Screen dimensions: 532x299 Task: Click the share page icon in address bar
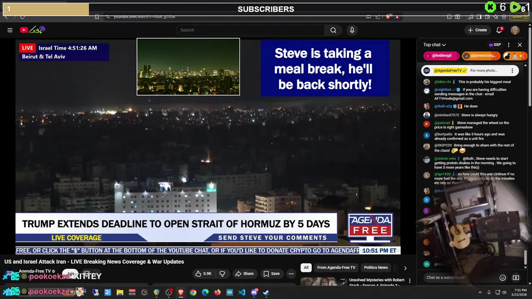[x=378, y=17]
